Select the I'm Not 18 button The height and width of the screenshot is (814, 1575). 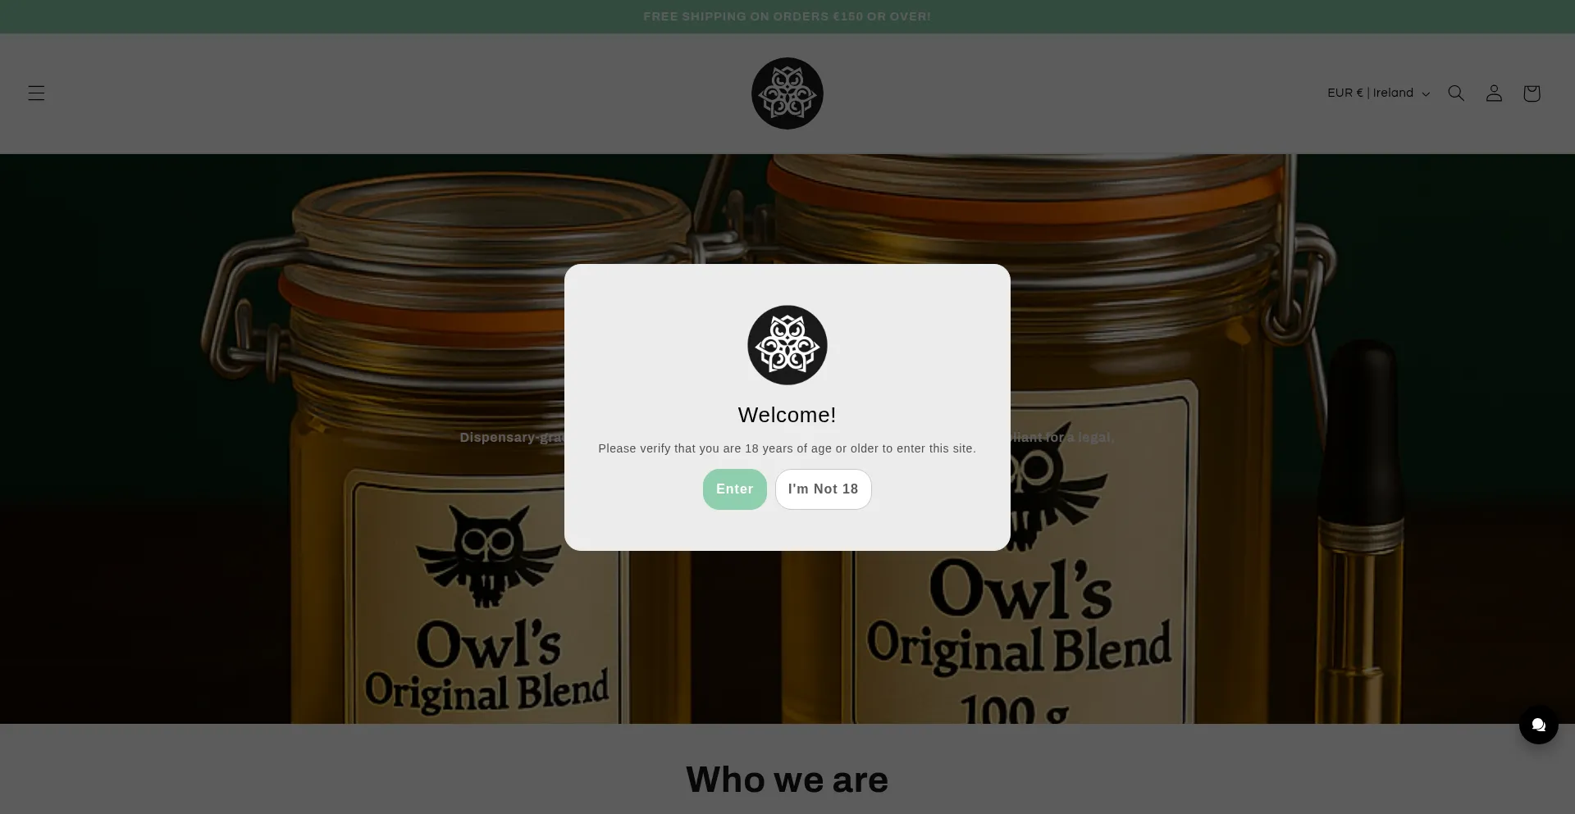tap(824, 489)
